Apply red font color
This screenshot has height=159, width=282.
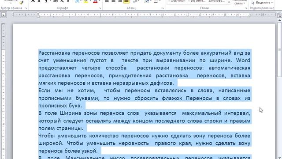coord(95,1)
